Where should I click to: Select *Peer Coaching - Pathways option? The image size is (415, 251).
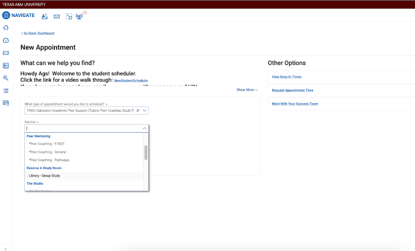click(x=84, y=160)
